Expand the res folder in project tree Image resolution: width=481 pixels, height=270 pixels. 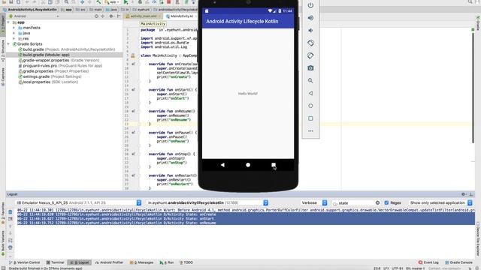point(14,38)
